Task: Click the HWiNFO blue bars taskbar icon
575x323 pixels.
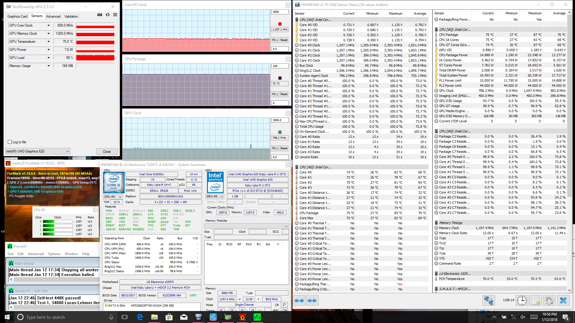Action: point(199,317)
